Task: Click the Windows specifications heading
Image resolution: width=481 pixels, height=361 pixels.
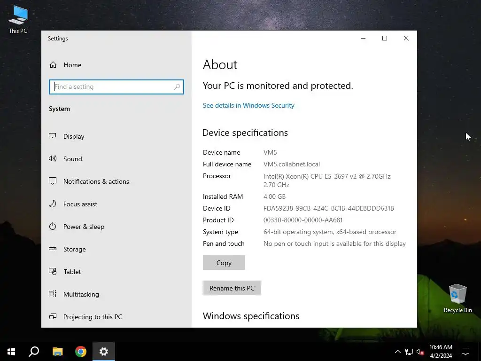Action: 251,316
